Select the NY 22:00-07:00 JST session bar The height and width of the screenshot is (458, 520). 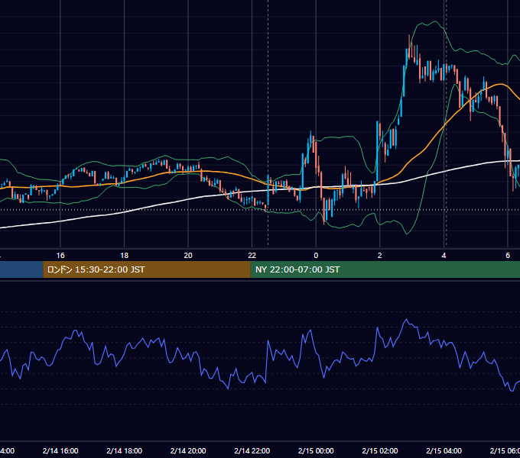(385, 269)
